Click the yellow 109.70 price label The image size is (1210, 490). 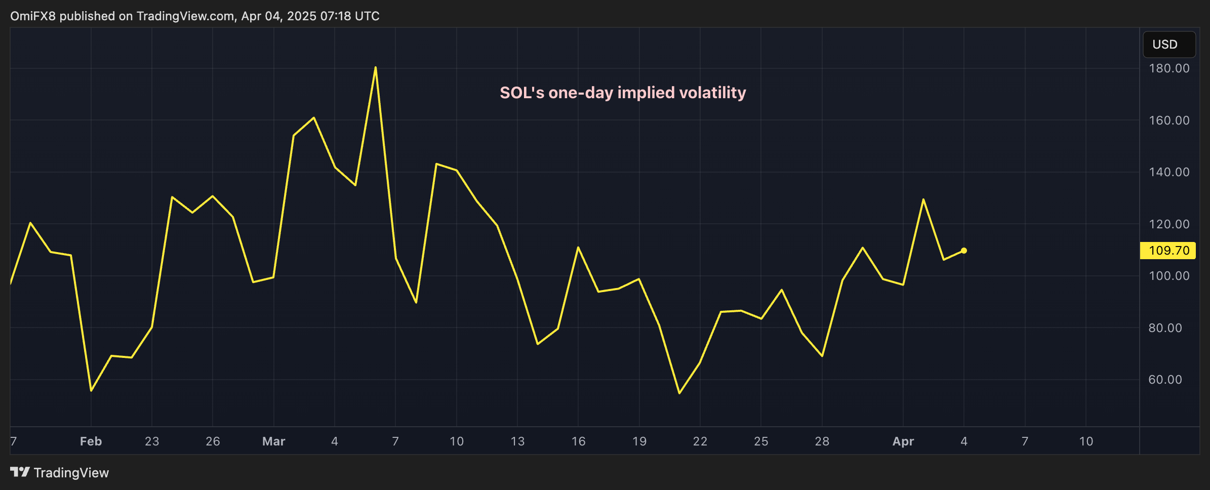click(x=1168, y=250)
